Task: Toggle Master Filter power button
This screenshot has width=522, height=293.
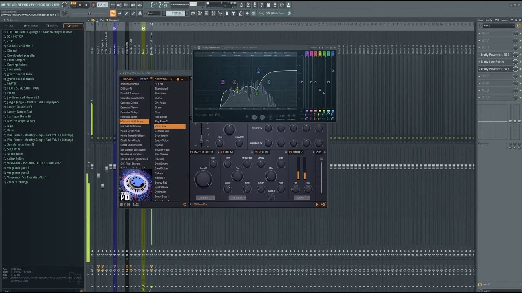Action: coord(192,152)
